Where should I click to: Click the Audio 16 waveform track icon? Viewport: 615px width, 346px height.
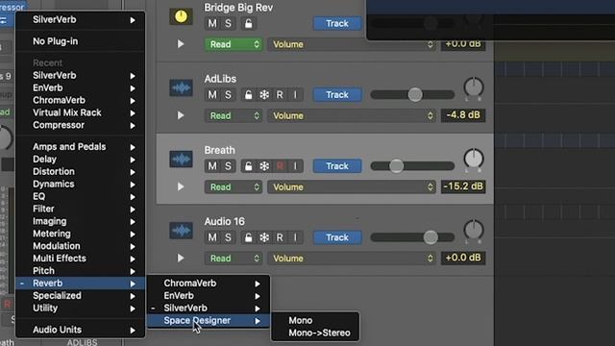click(181, 231)
